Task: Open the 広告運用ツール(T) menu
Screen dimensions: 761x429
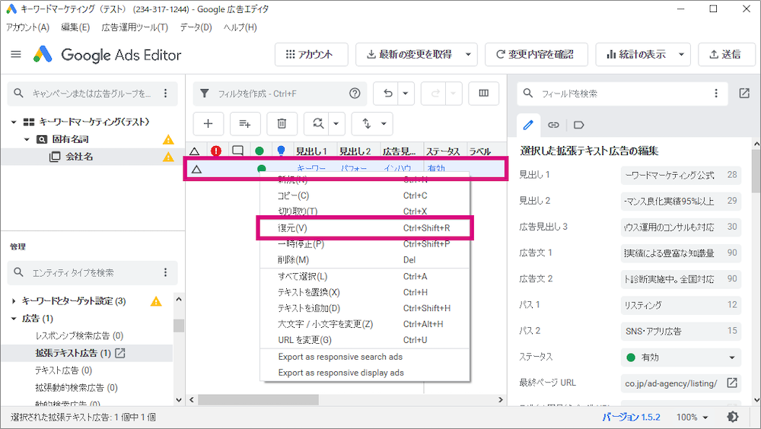Action: 135,27
